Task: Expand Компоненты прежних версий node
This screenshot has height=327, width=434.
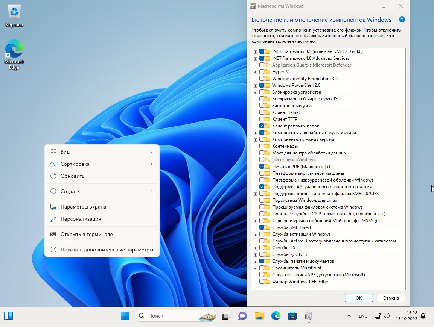Action: coord(255,140)
